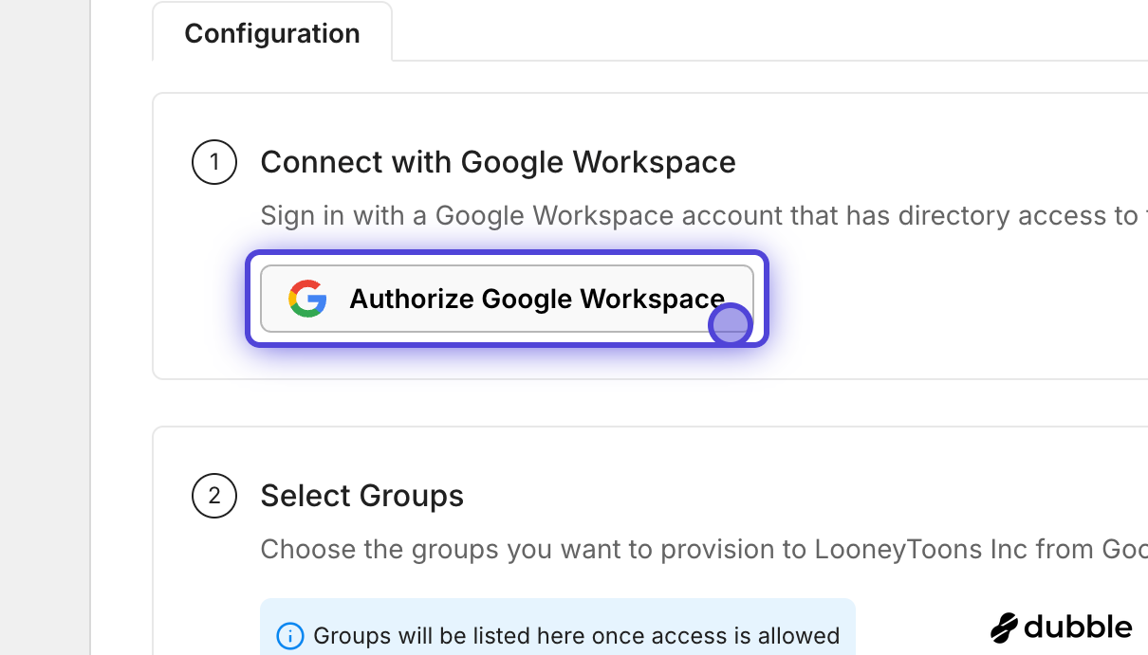Screen dimensions: 1148x655
Task: Click the Authorize Google Workspace button
Action: point(506,299)
